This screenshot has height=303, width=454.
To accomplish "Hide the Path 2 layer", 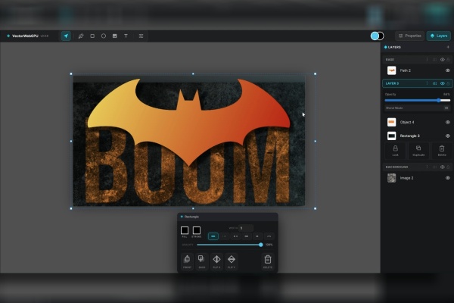I will point(448,70).
